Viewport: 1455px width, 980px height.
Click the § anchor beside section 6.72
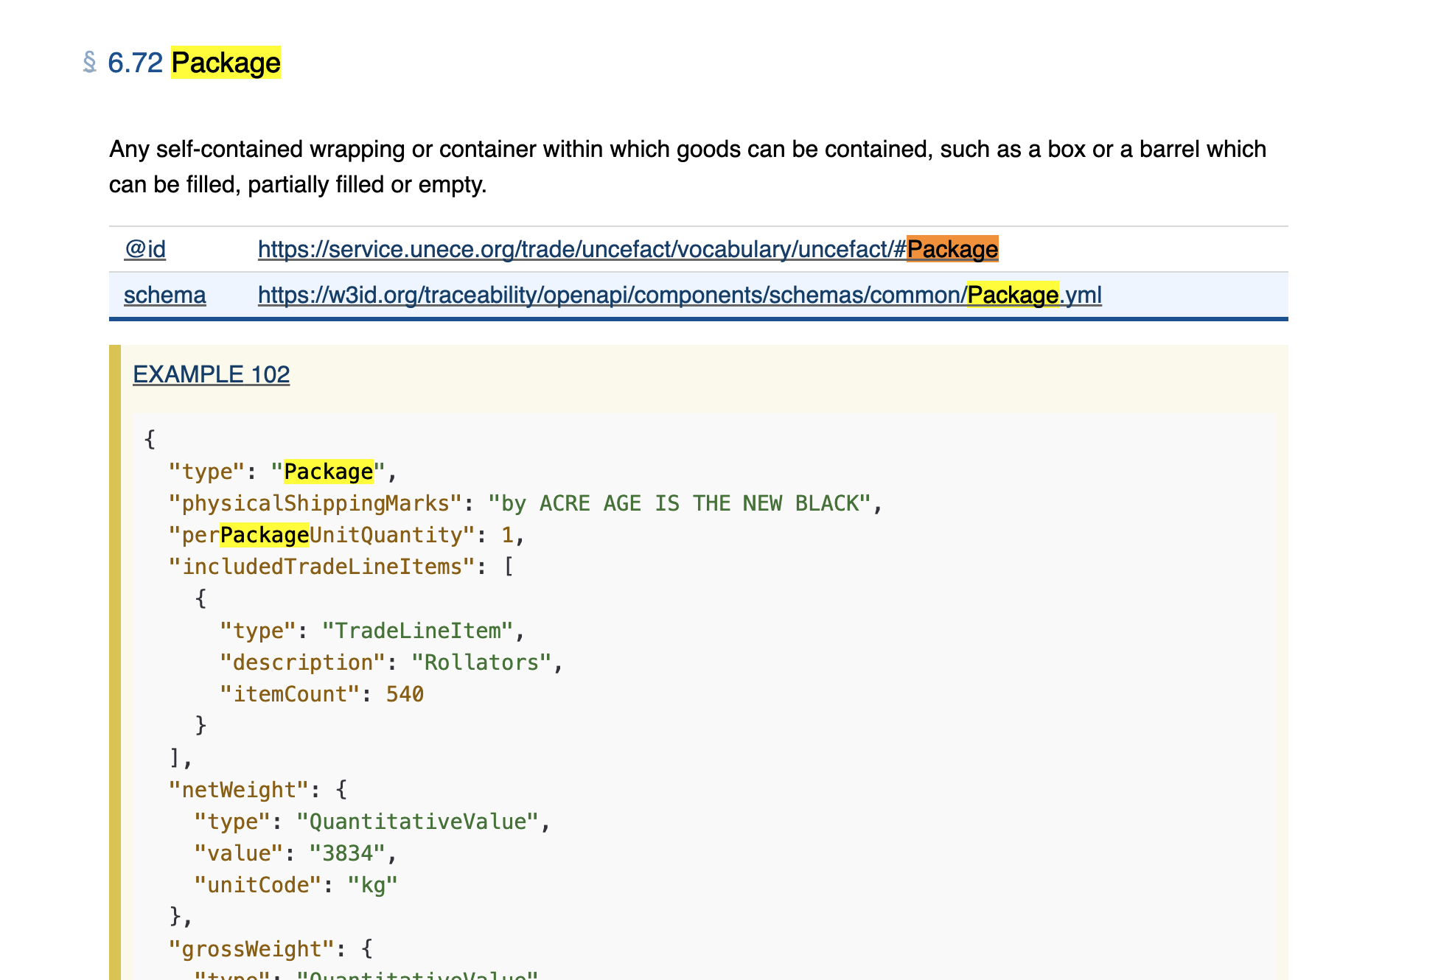[x=90, y=63]
